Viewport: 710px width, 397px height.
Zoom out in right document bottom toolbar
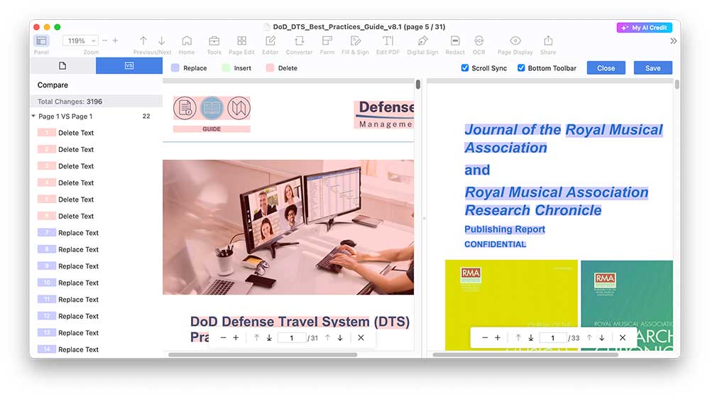485,338
